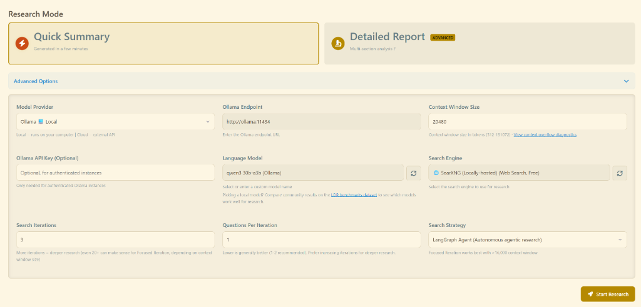Screen dimensions: 641x307
Task: Collapse the Advanced Options section
Action: (x=321, y=81)
